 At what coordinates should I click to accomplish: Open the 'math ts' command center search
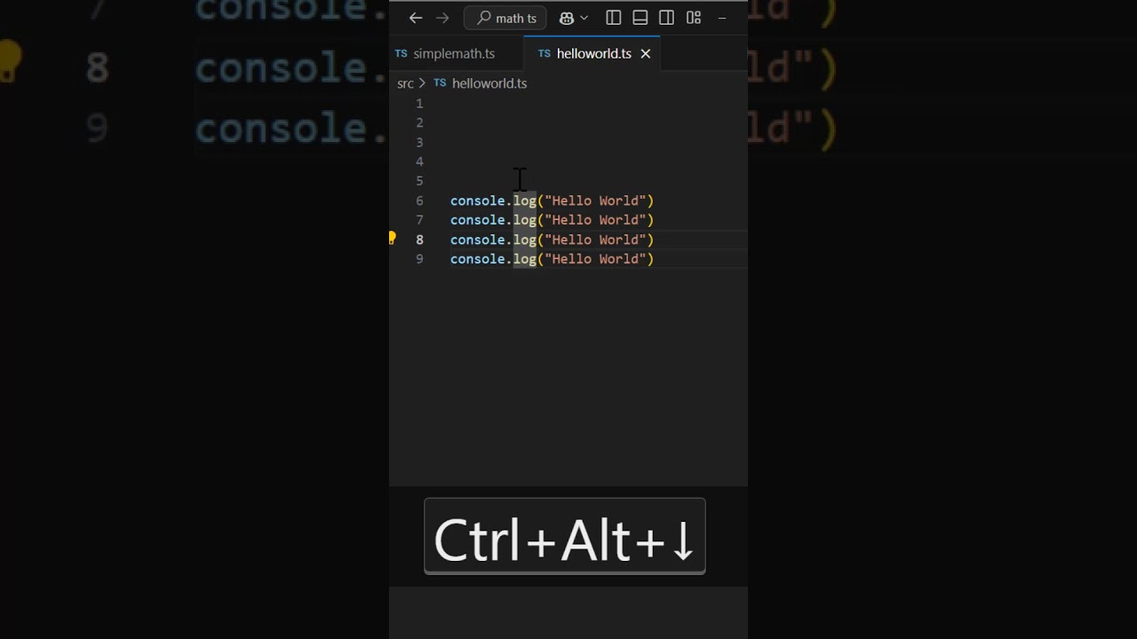click(505, 18)
